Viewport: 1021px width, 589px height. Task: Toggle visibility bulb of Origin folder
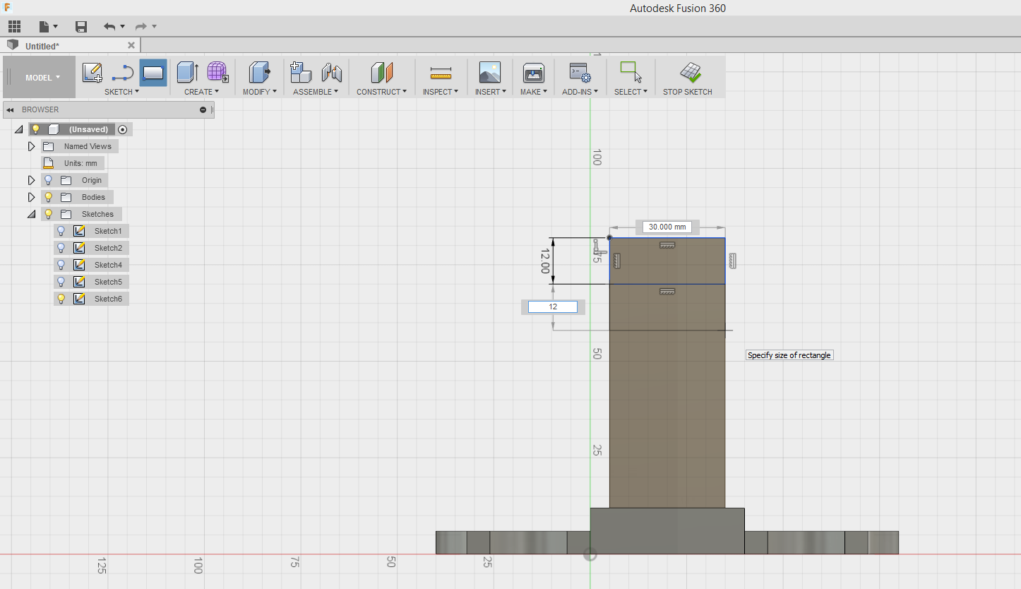pyautogui.click(x=49, y=180)
